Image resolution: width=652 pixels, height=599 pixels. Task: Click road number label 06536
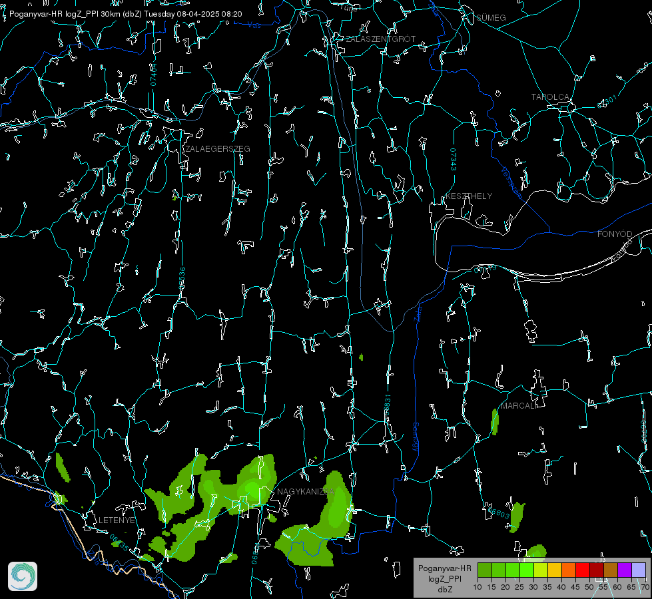(182, 278)
